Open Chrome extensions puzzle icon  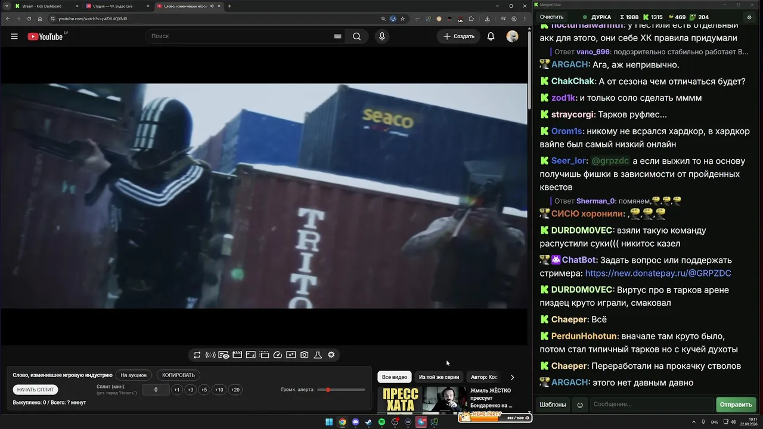click(471, 18)
